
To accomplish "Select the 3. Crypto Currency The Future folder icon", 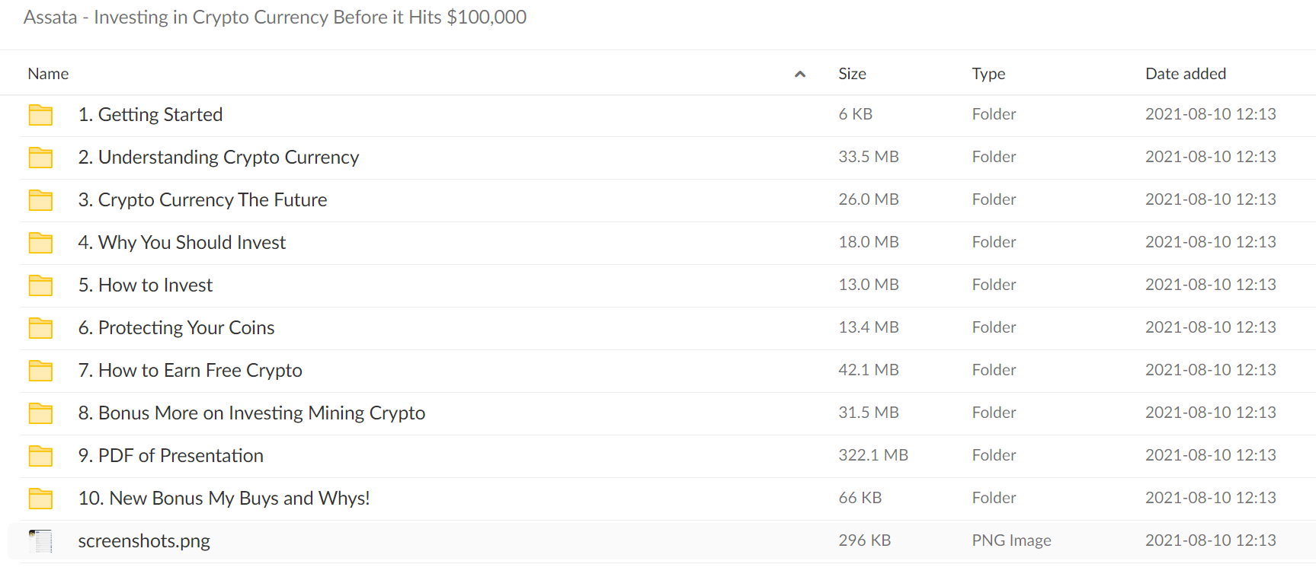I will (40, 200).
